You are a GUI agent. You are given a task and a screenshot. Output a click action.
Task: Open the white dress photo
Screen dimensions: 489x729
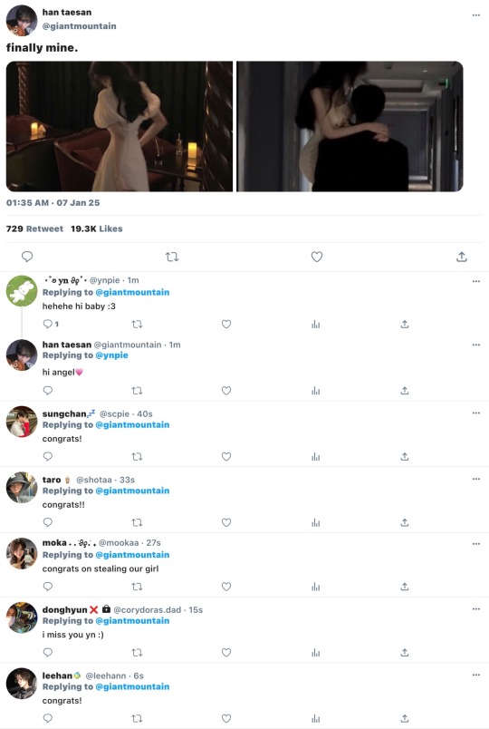click(x=120, y=126)
